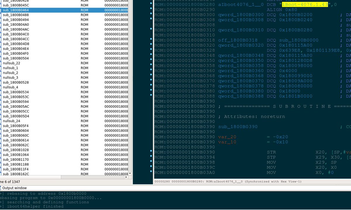This screenshot has width=351, height=210.
Task: Select nullsub_22 in the Functions window
Action: [x=11, y=63]
